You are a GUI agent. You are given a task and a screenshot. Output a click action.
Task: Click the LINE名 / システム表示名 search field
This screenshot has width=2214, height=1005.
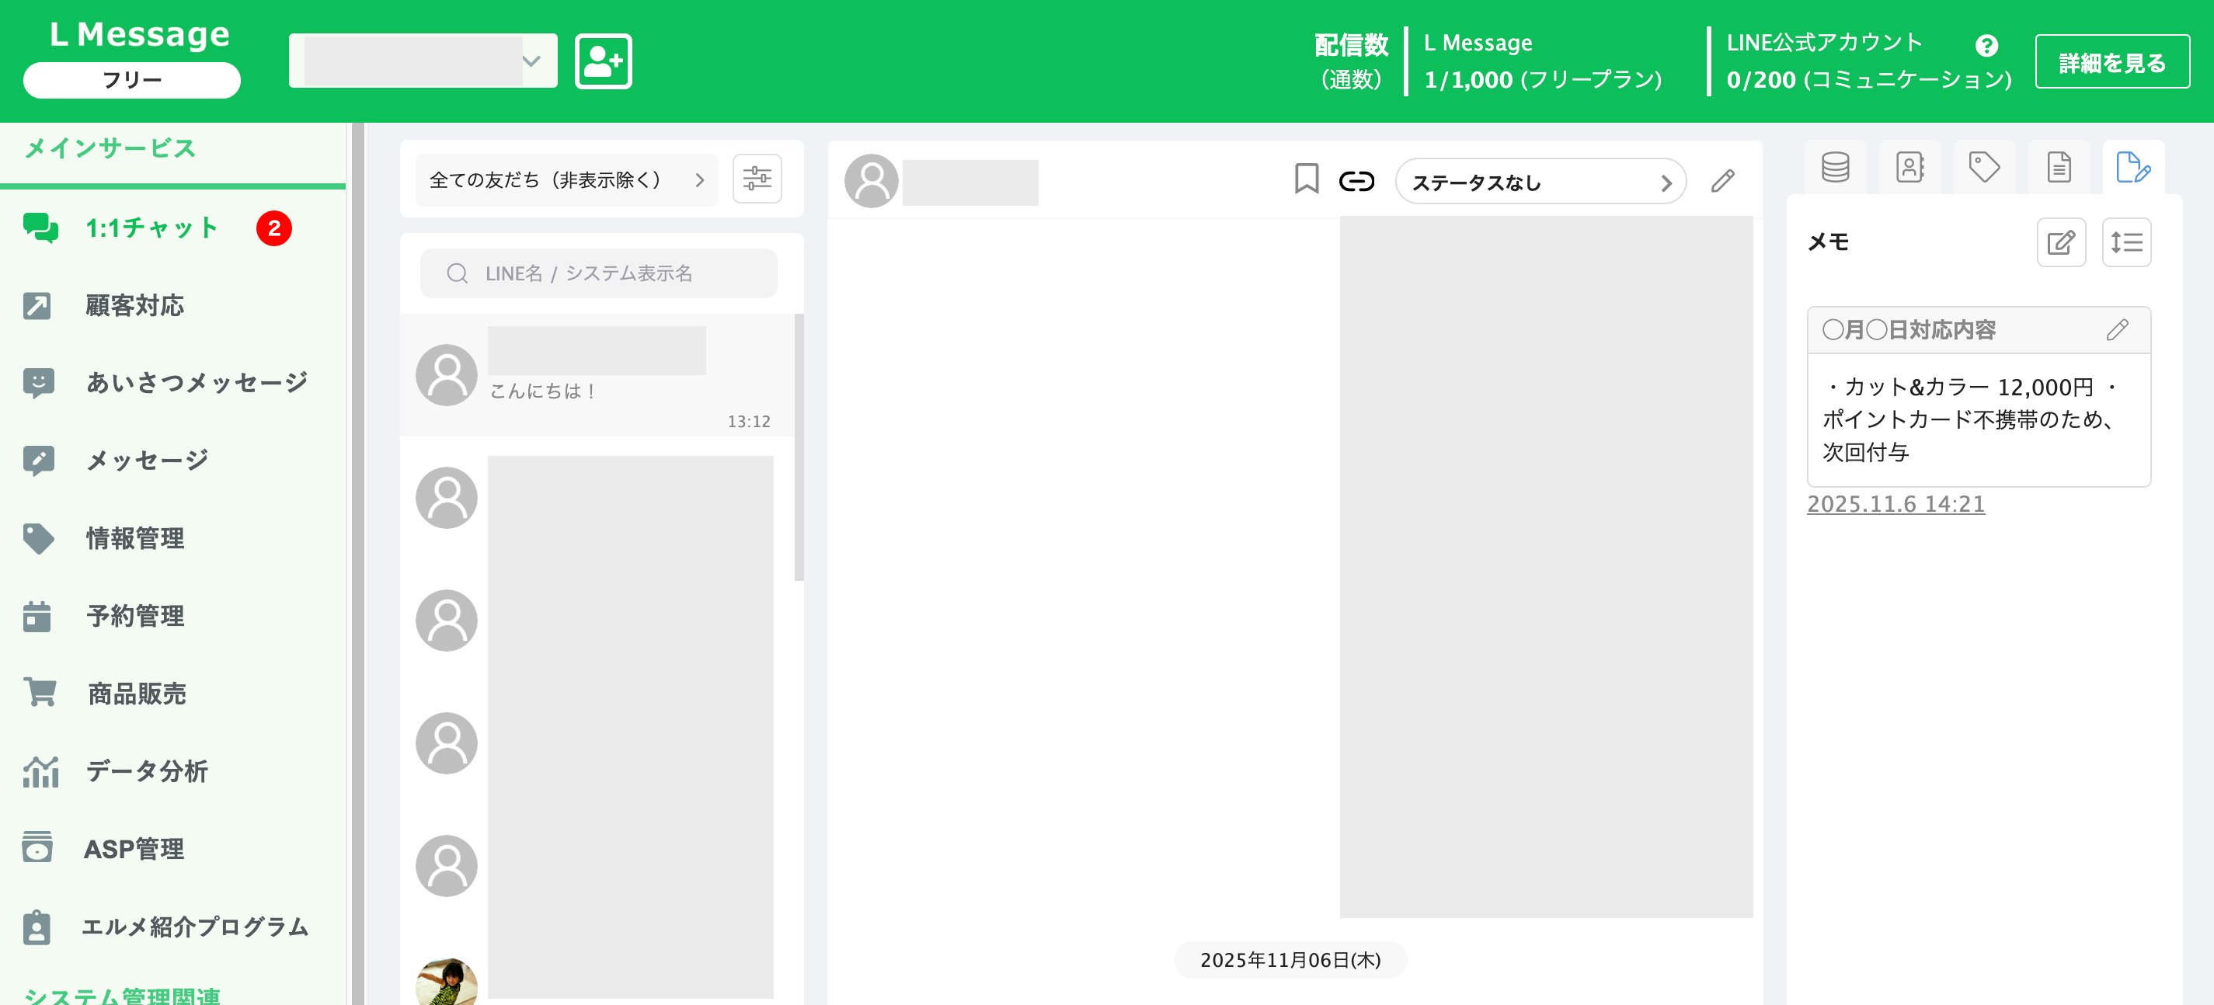coord(599,273)
